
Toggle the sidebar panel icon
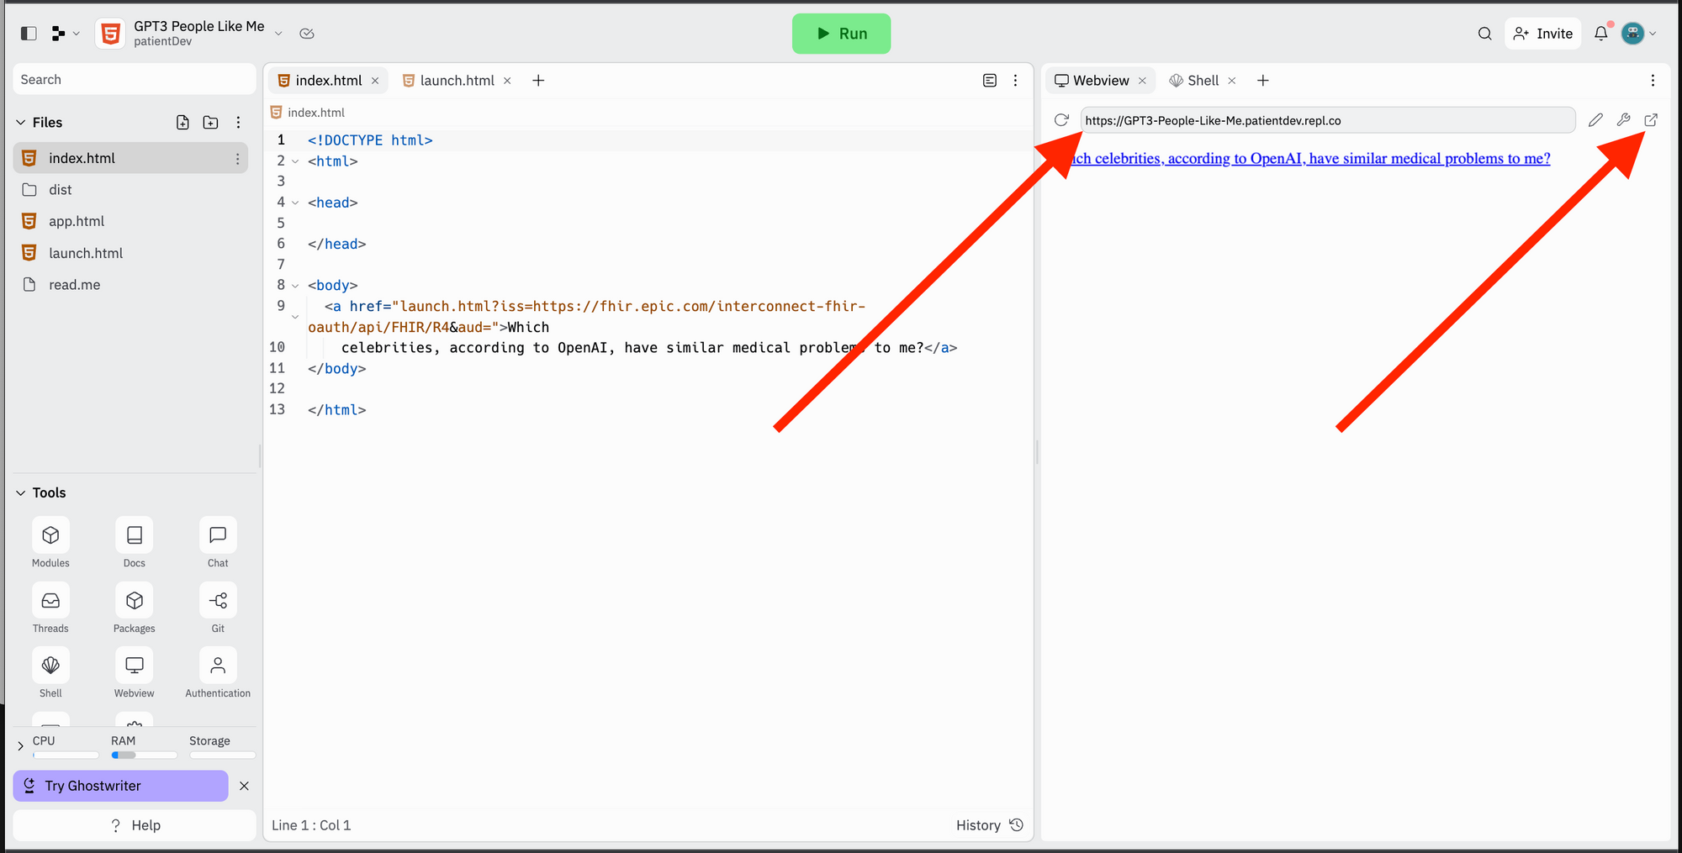pyautogui.click(x=29, y=34)
